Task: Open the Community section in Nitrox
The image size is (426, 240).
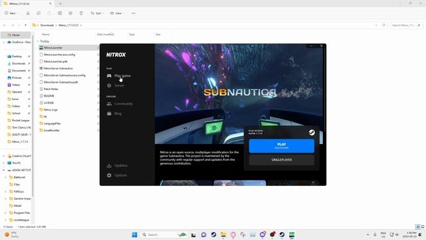Action: coord(120,104)
